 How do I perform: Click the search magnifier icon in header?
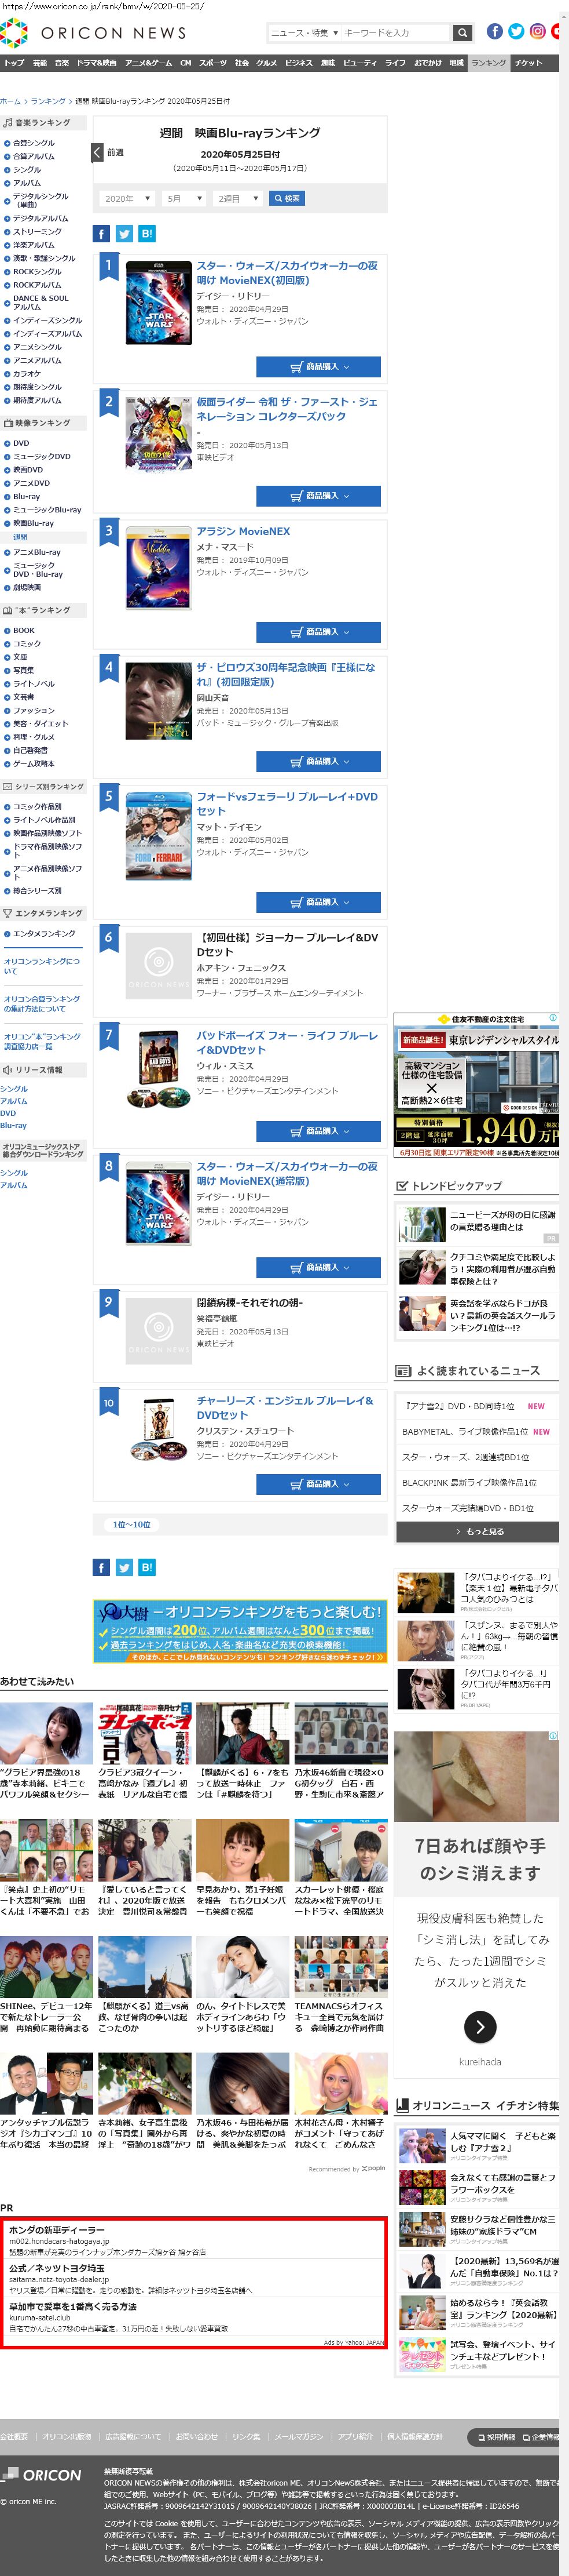click(461, 33)
